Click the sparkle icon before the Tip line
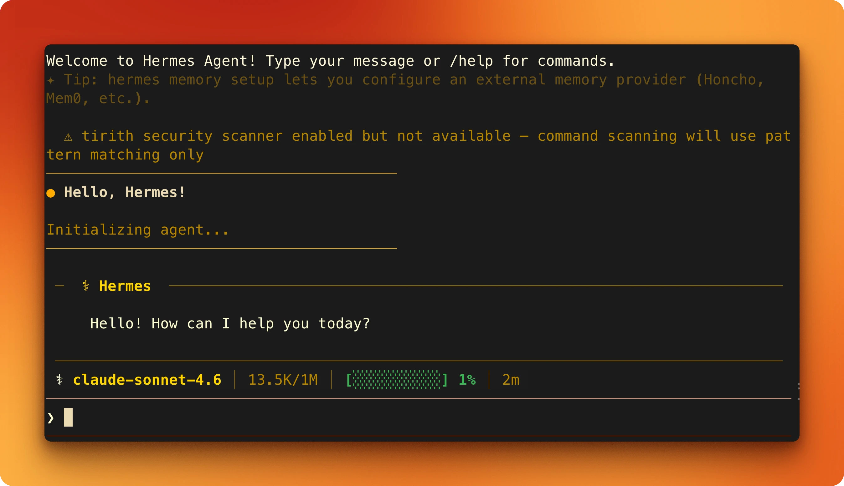This screenshot has height=486, width=844. coord(50,80)
